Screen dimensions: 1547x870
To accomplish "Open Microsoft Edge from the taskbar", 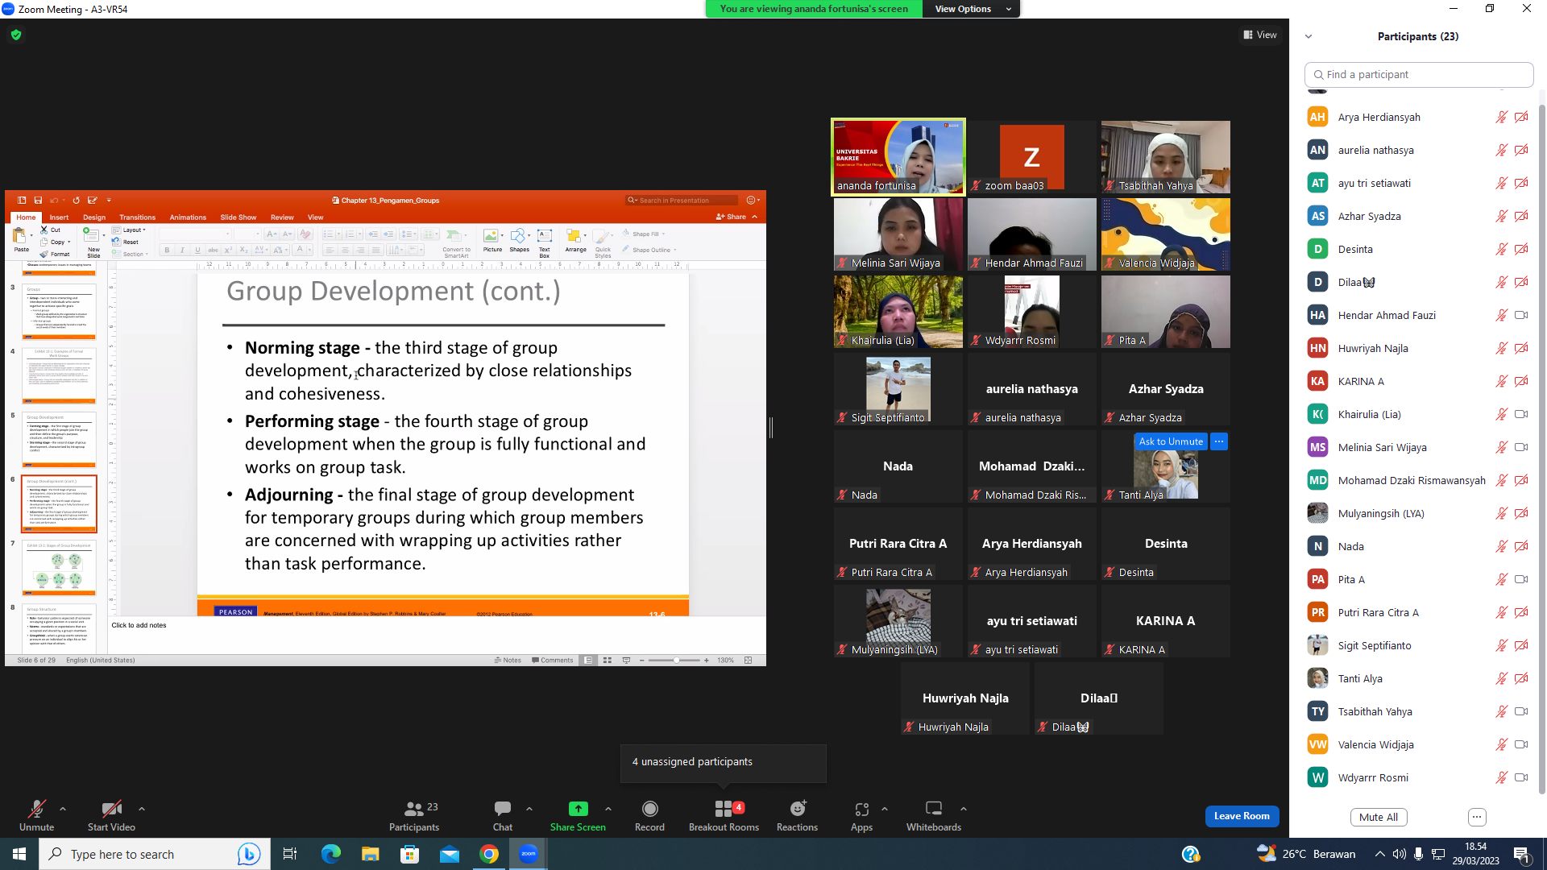I will point(330,854).
